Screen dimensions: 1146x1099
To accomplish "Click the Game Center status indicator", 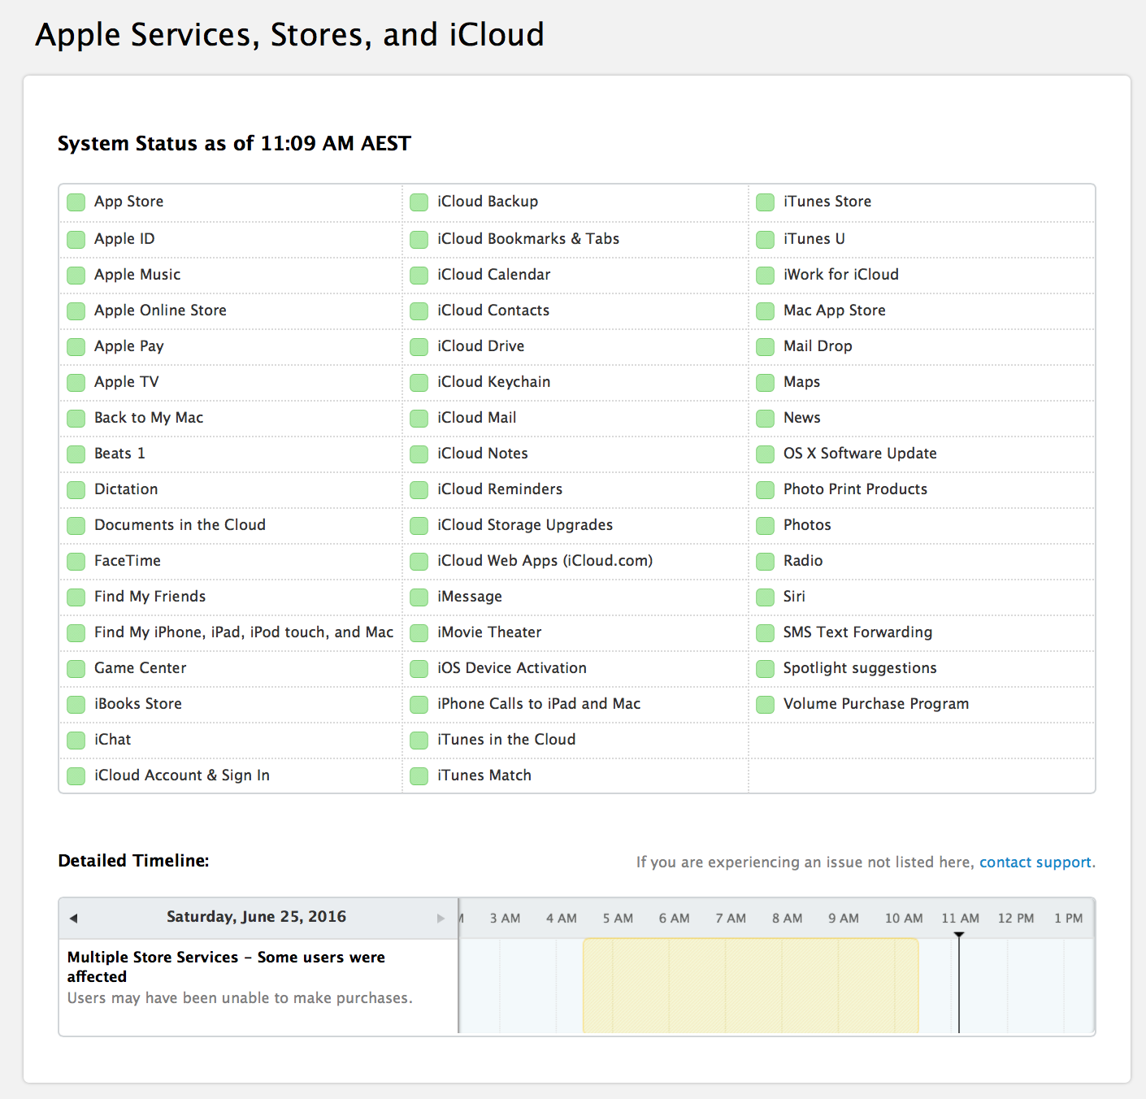I will click(x=76, y=669).
